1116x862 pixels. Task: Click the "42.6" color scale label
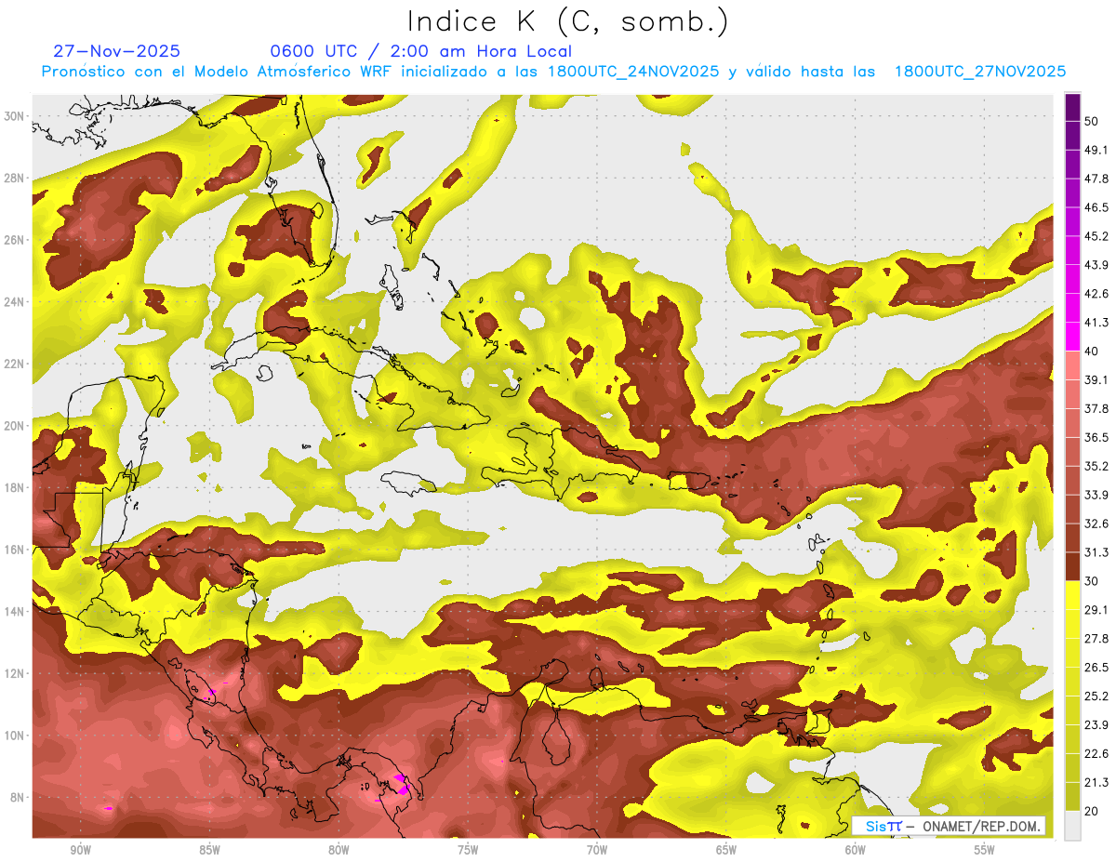(1096, 294)
